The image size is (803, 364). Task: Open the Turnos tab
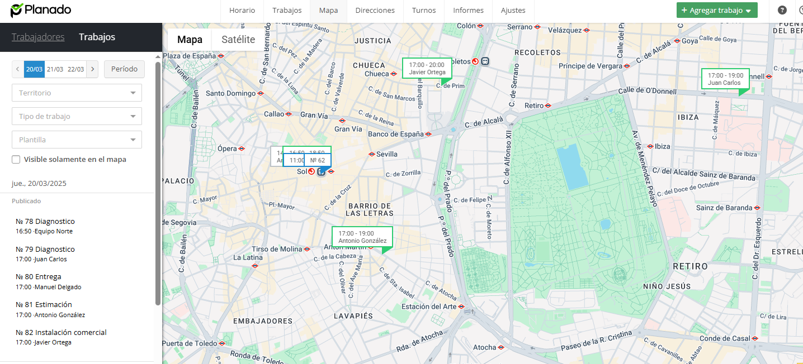pyautogui.click(x=424, y=10)
